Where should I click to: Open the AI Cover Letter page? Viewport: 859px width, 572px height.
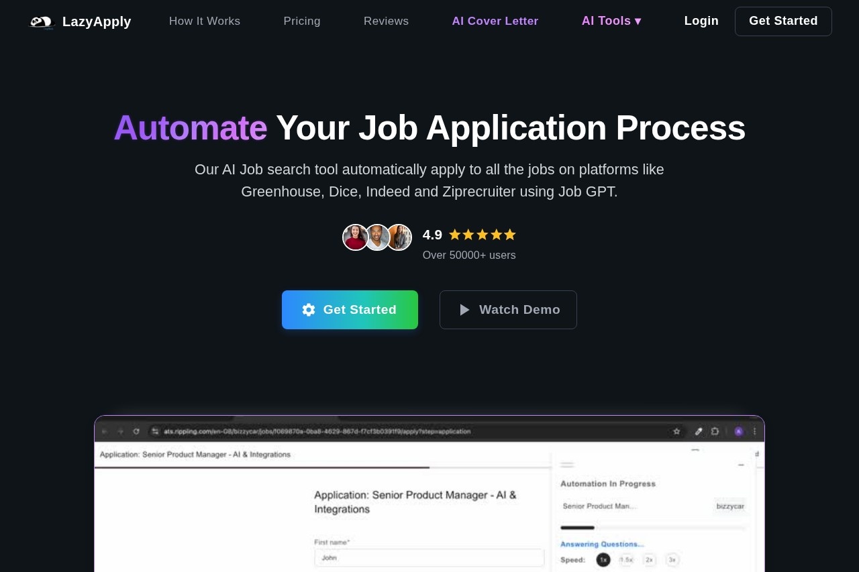pos(495,21)
